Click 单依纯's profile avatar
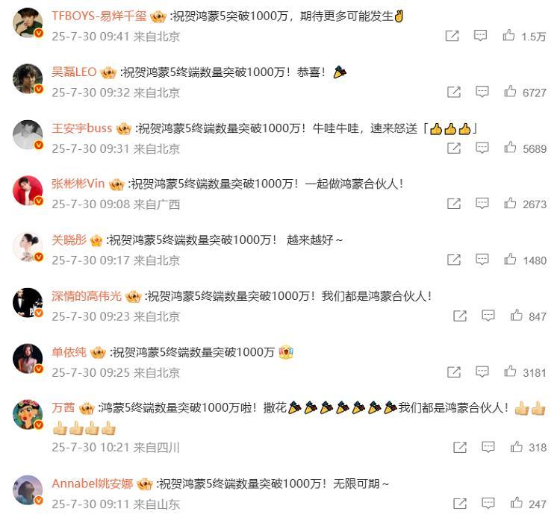560x526 pixels. (x=28, y=359)
